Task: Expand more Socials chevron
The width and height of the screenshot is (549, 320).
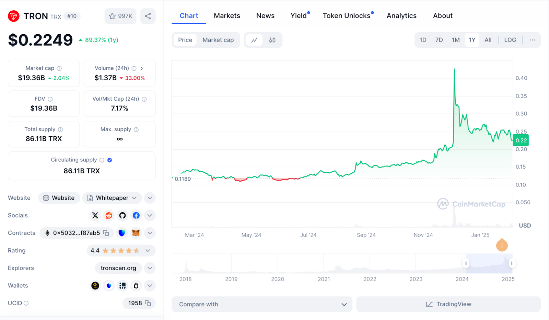Action: [150, 215]
